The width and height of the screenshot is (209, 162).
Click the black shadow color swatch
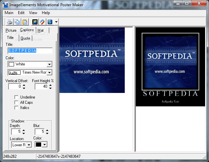click(x=39, y=145)
